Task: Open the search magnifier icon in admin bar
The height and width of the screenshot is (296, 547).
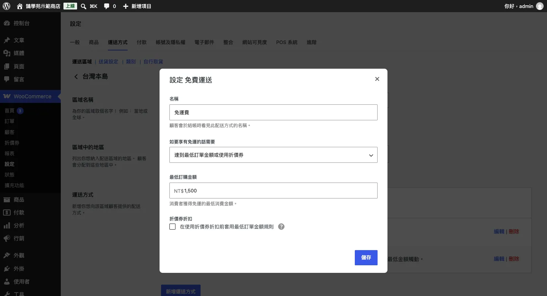Action: [x=84, y=6]
